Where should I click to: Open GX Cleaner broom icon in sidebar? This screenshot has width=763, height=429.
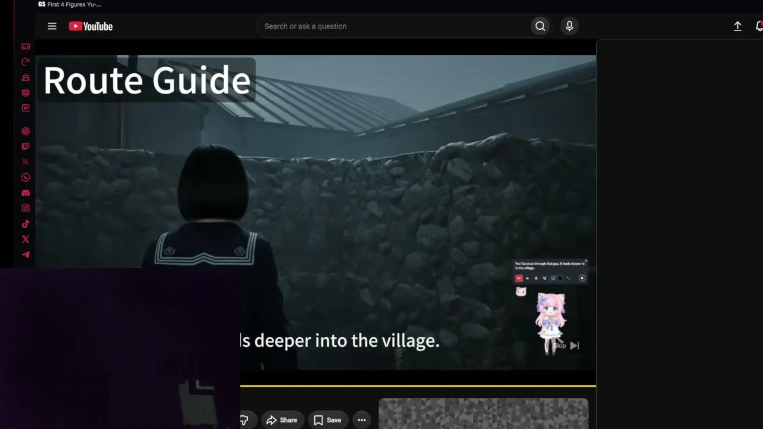click(x=26, y=77)
